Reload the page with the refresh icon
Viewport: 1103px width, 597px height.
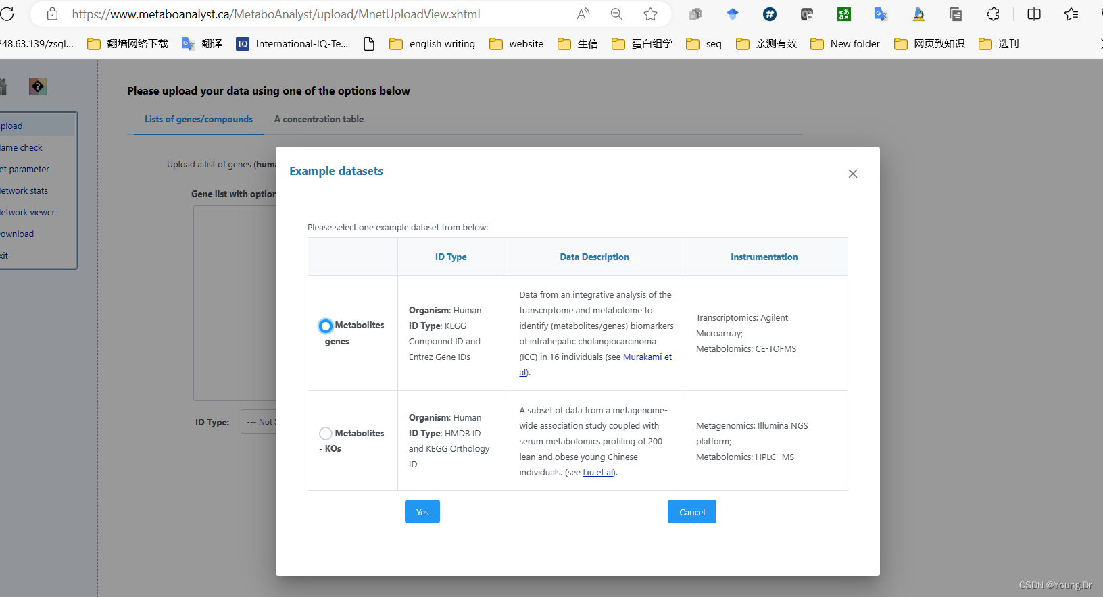tap(7, 14)
